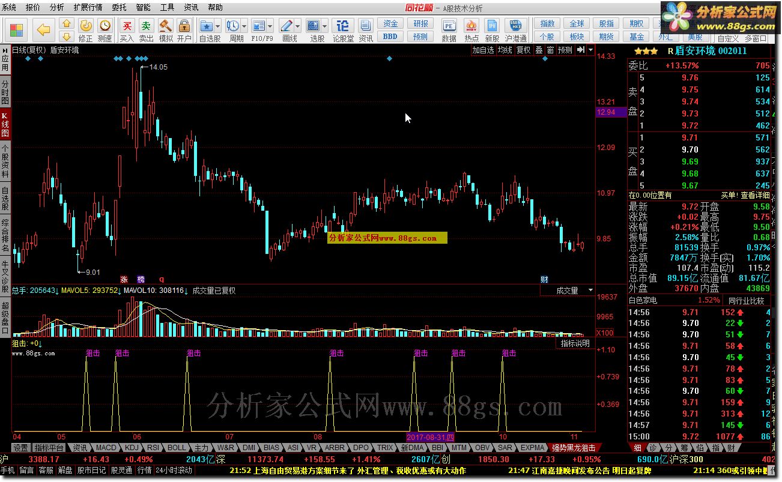Click the 研报 button
This screenshot has width=782, height=482.
421,24
